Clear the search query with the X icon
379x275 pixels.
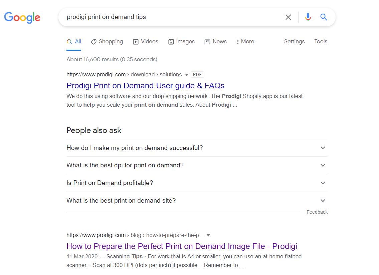[288, 17]
